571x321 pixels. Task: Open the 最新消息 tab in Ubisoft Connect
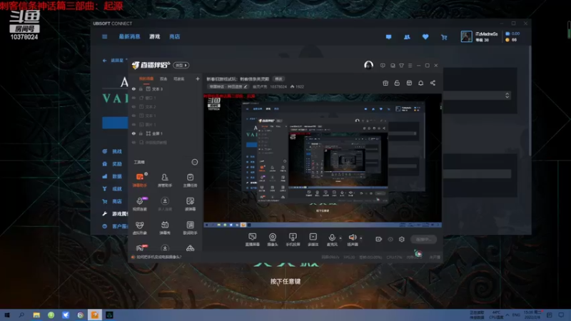(x=129, y=37)
